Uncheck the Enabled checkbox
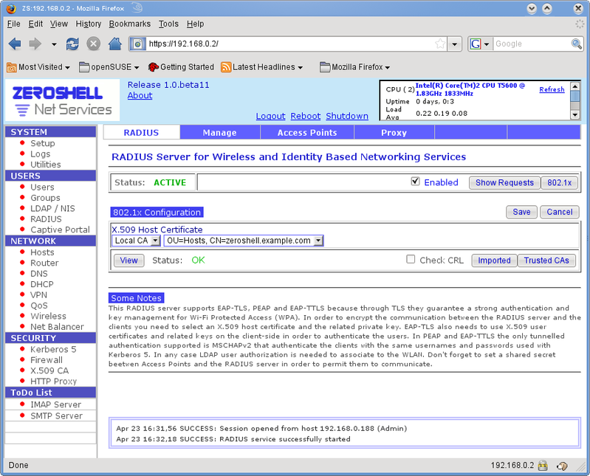 coord(415,182)
